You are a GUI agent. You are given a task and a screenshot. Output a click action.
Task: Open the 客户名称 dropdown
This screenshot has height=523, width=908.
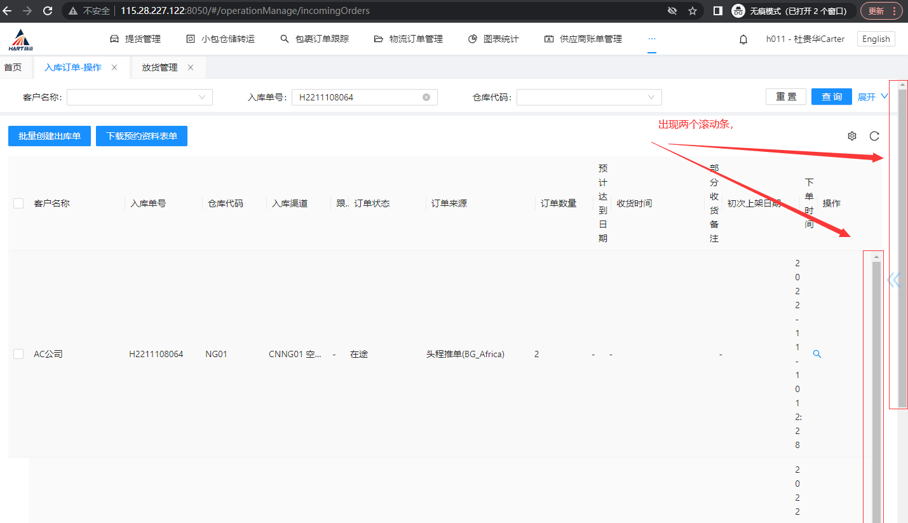pyautogui.click(x=139, y=97)
